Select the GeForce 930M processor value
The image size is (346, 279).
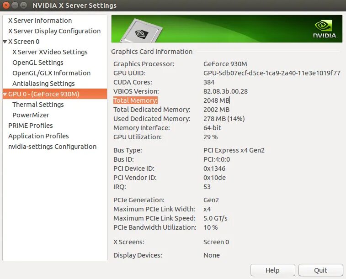[x=225, y=64]
